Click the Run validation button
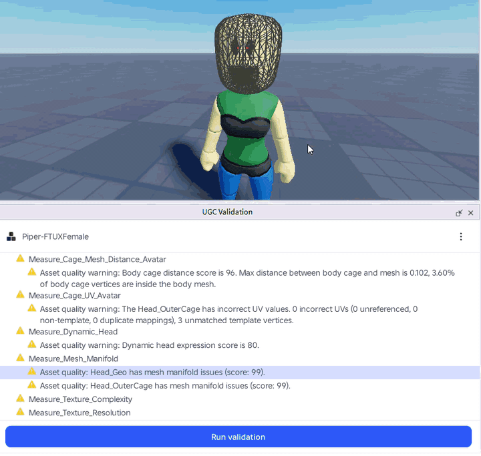This screenshot has width=481, height=456. 238,437
